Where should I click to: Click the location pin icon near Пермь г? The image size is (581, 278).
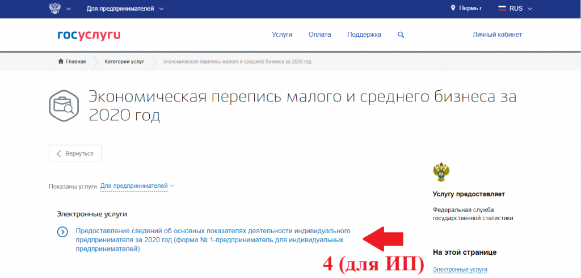point(453,8)
